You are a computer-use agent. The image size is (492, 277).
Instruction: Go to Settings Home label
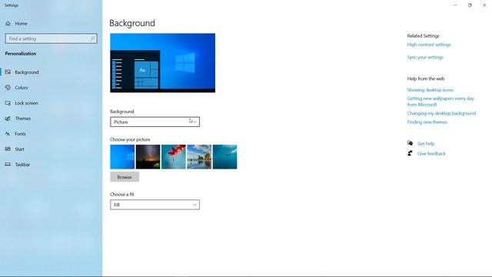pyautogui.click(x=21, y=24)
